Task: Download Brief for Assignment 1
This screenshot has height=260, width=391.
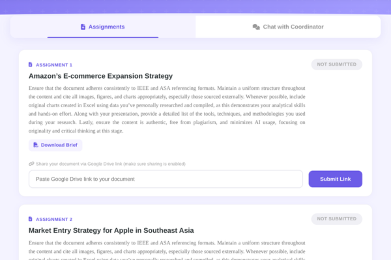Action: [55, 145]
